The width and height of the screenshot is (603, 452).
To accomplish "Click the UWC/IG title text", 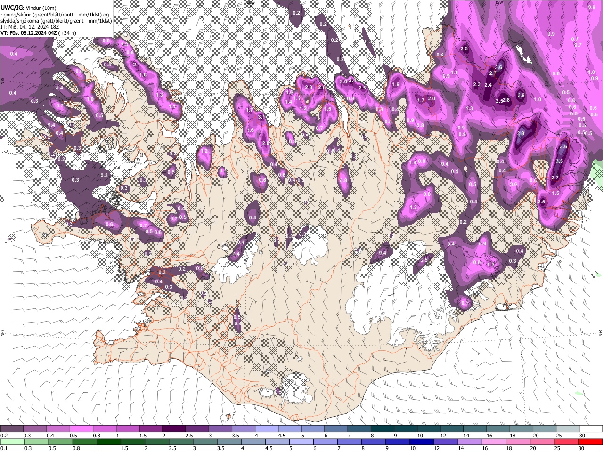I will click(x=11, y=8).
